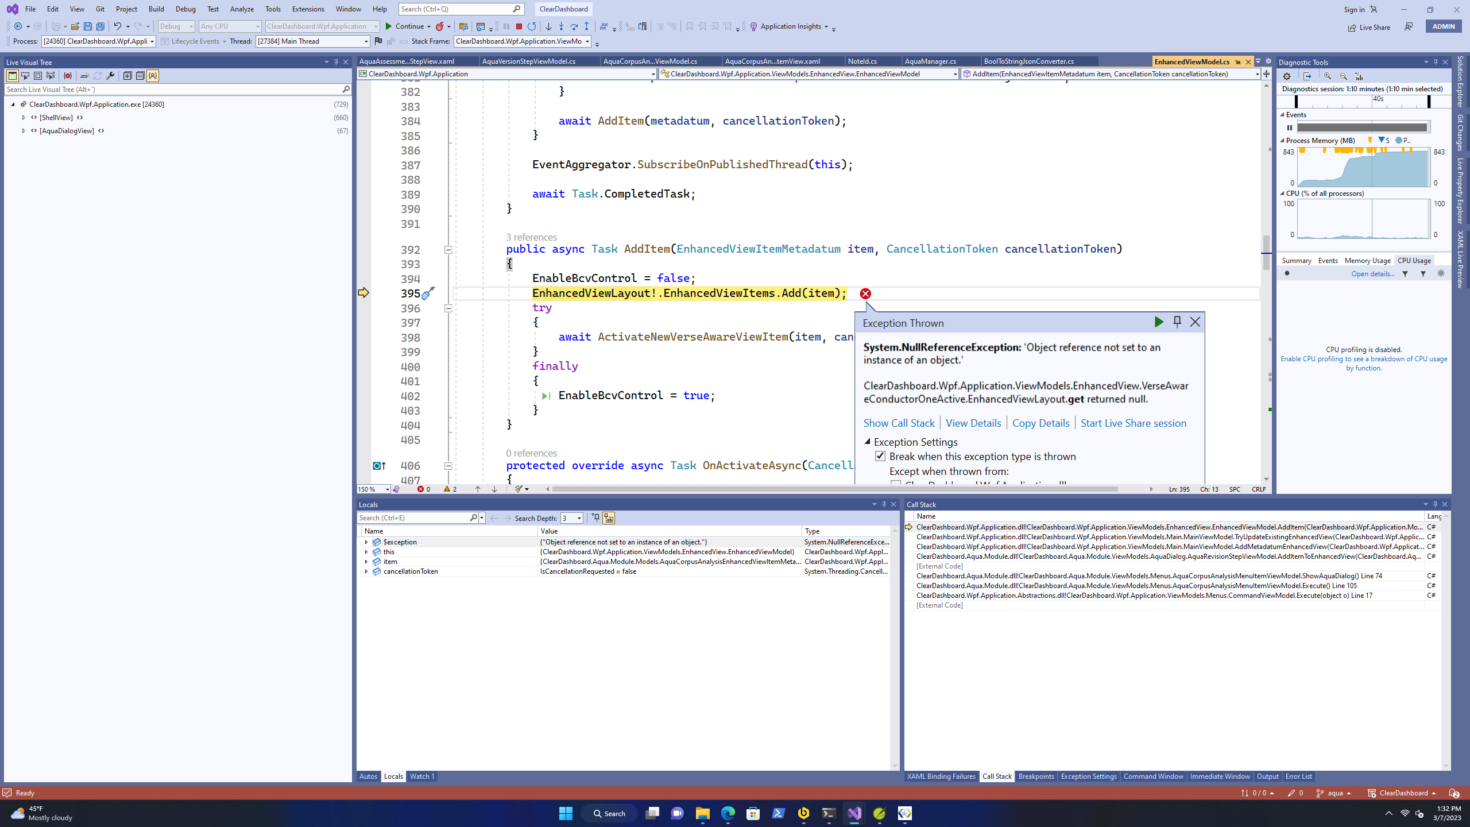Image resolution: width=1470 pixels, height=827 pixels.
Task: Close the Exception Thrown popup
Action: click(1195, 322)
